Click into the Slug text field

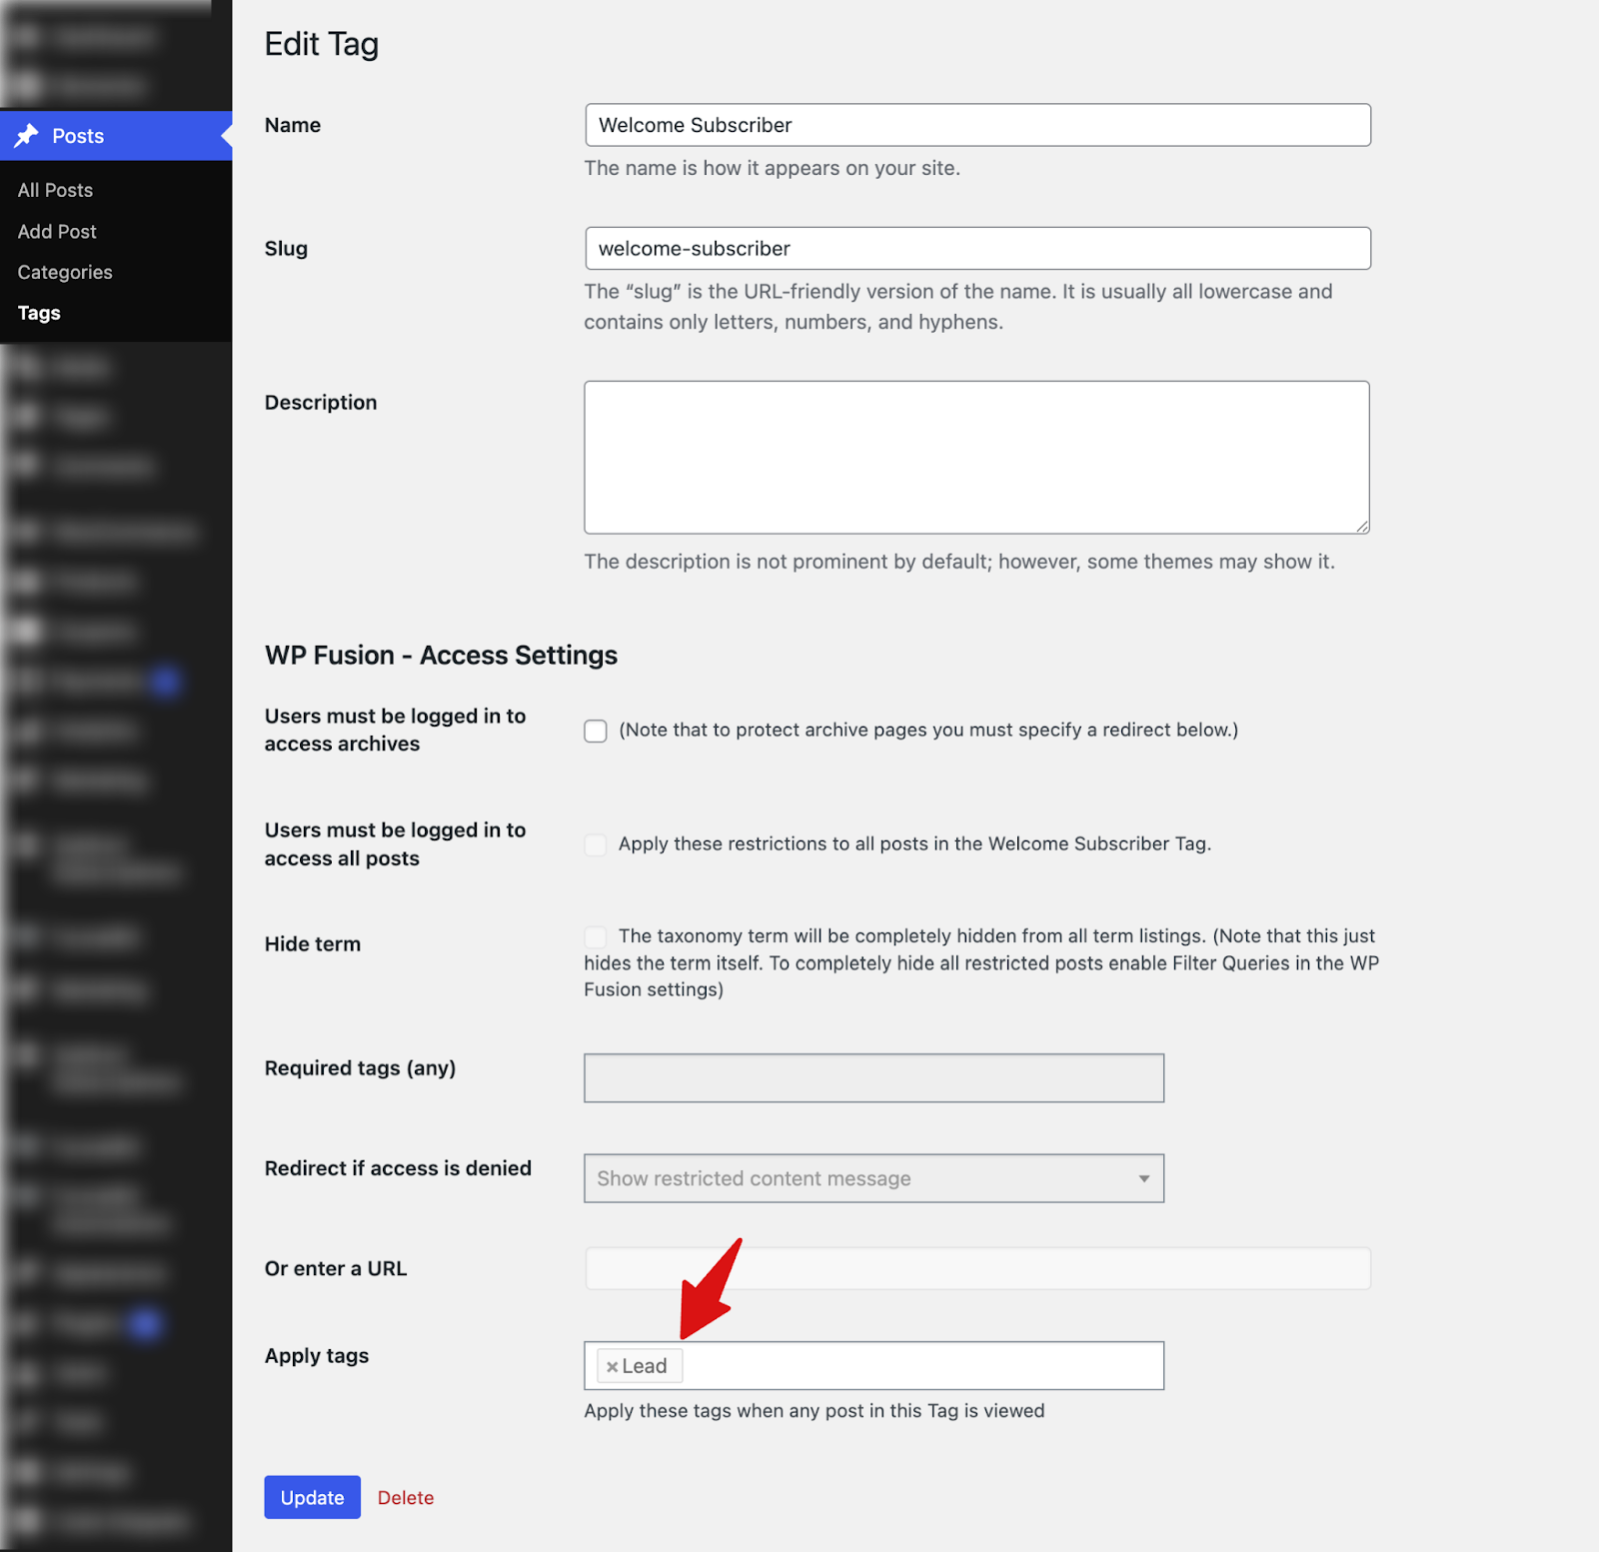976,249
